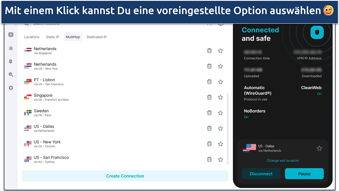Delete the PT - Lisbon MultiHop entry

209,82
